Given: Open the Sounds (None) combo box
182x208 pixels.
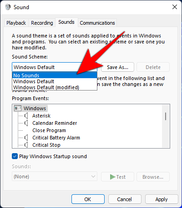Looking at the screenshot, I should (55, 176).
